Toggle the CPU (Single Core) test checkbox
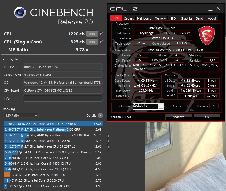Viewport: 226px width, 191px height. [101, 42]
